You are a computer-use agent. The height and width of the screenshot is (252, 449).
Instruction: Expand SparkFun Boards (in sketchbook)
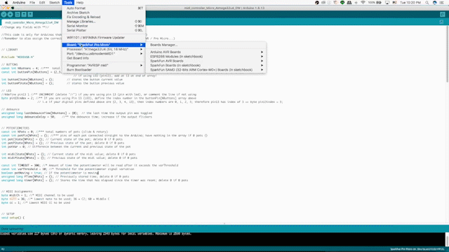[x=206, y=65]
